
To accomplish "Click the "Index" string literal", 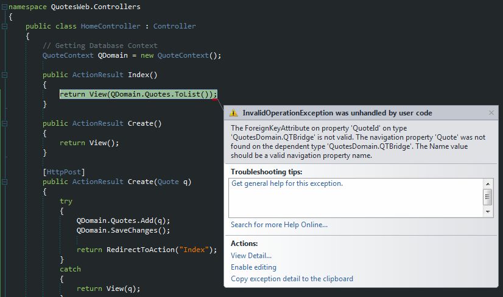I will tap(194, 250).
